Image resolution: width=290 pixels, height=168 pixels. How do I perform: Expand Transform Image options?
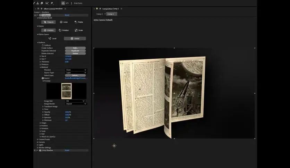[x=43, y=107]
